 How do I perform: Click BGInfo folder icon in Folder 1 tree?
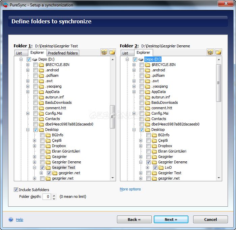[x=48, y=135]
